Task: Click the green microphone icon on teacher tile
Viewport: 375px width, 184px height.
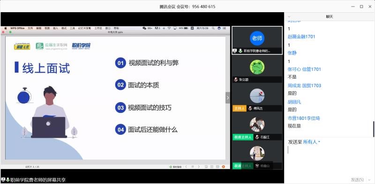Action: (240, 51)
